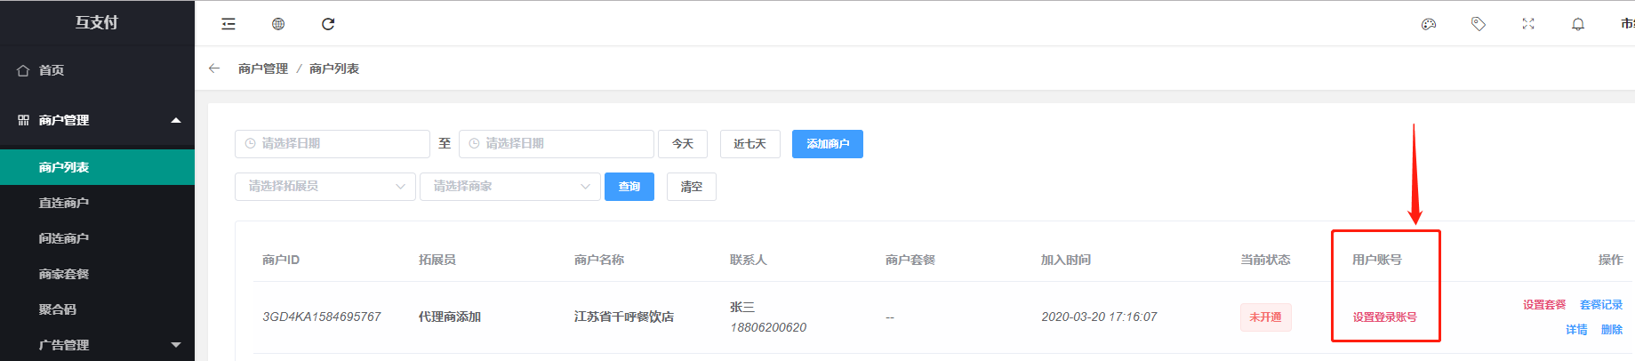Open the 请选择拓展员 dropdown
The image size is (1635, 361).
[x=325, y=187]
